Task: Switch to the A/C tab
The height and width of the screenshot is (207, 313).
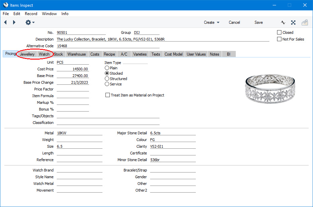Action: click(124, 54)
